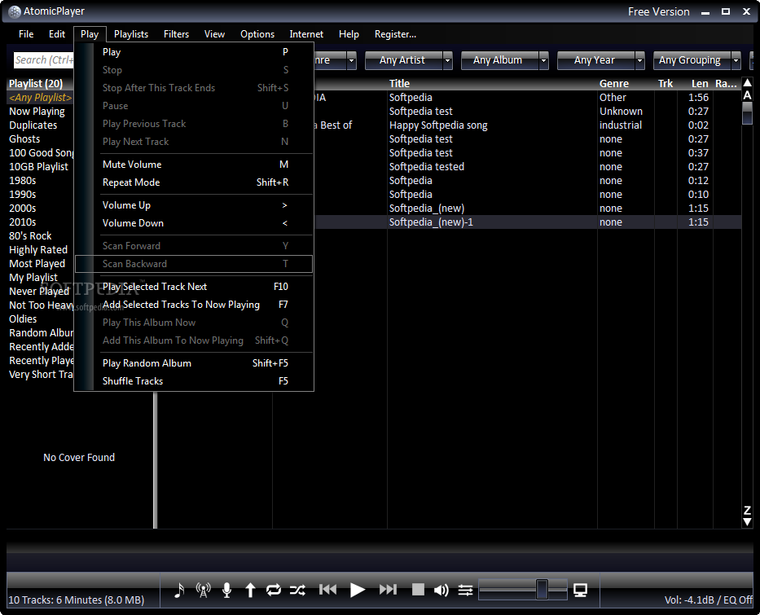Select the 80's Rock playlist
This screenshot has width=760, height=615.
[30, 236]
